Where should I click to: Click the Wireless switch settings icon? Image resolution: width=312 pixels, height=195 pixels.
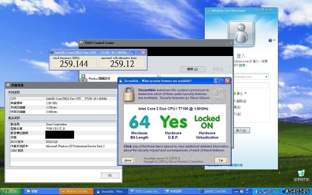(83, 78)
